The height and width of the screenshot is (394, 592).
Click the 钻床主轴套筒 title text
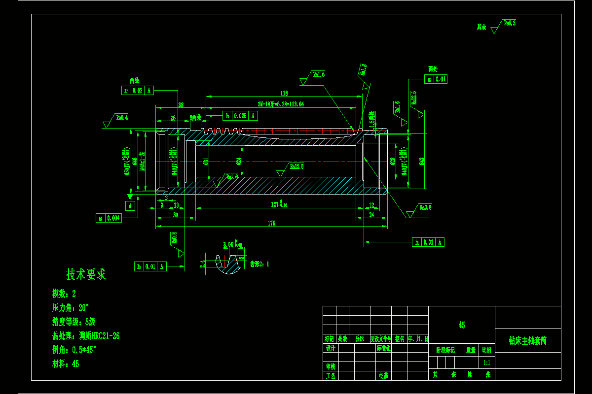point(527,340)
